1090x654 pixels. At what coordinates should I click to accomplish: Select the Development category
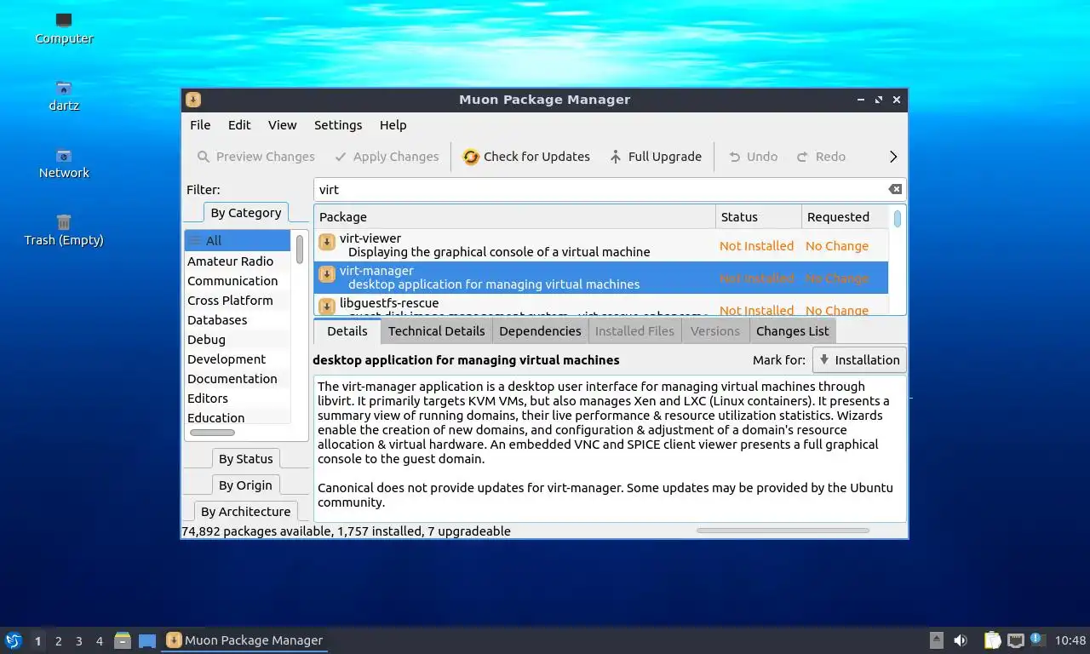(238, 359)
